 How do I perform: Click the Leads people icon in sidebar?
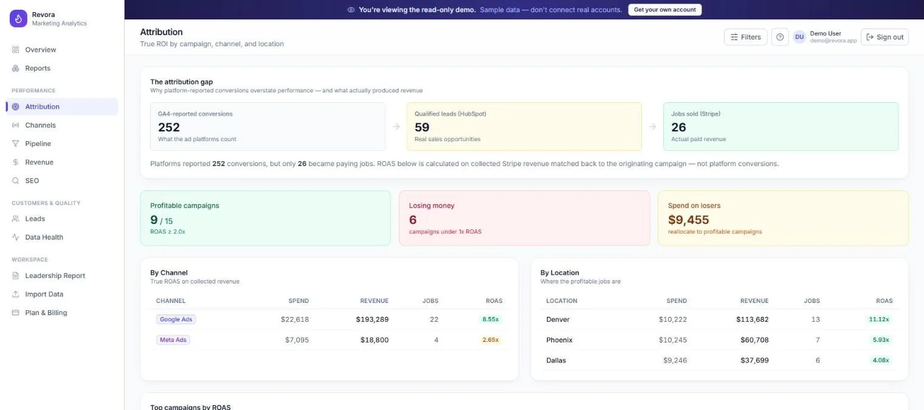point(16,219)
